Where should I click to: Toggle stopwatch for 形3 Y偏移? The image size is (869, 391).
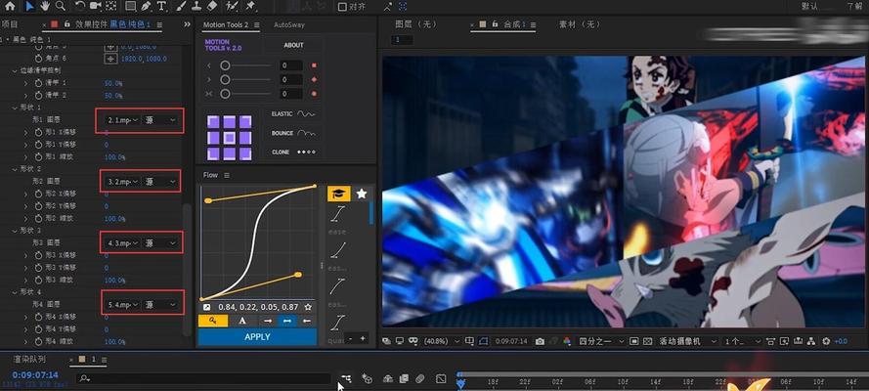38,268
